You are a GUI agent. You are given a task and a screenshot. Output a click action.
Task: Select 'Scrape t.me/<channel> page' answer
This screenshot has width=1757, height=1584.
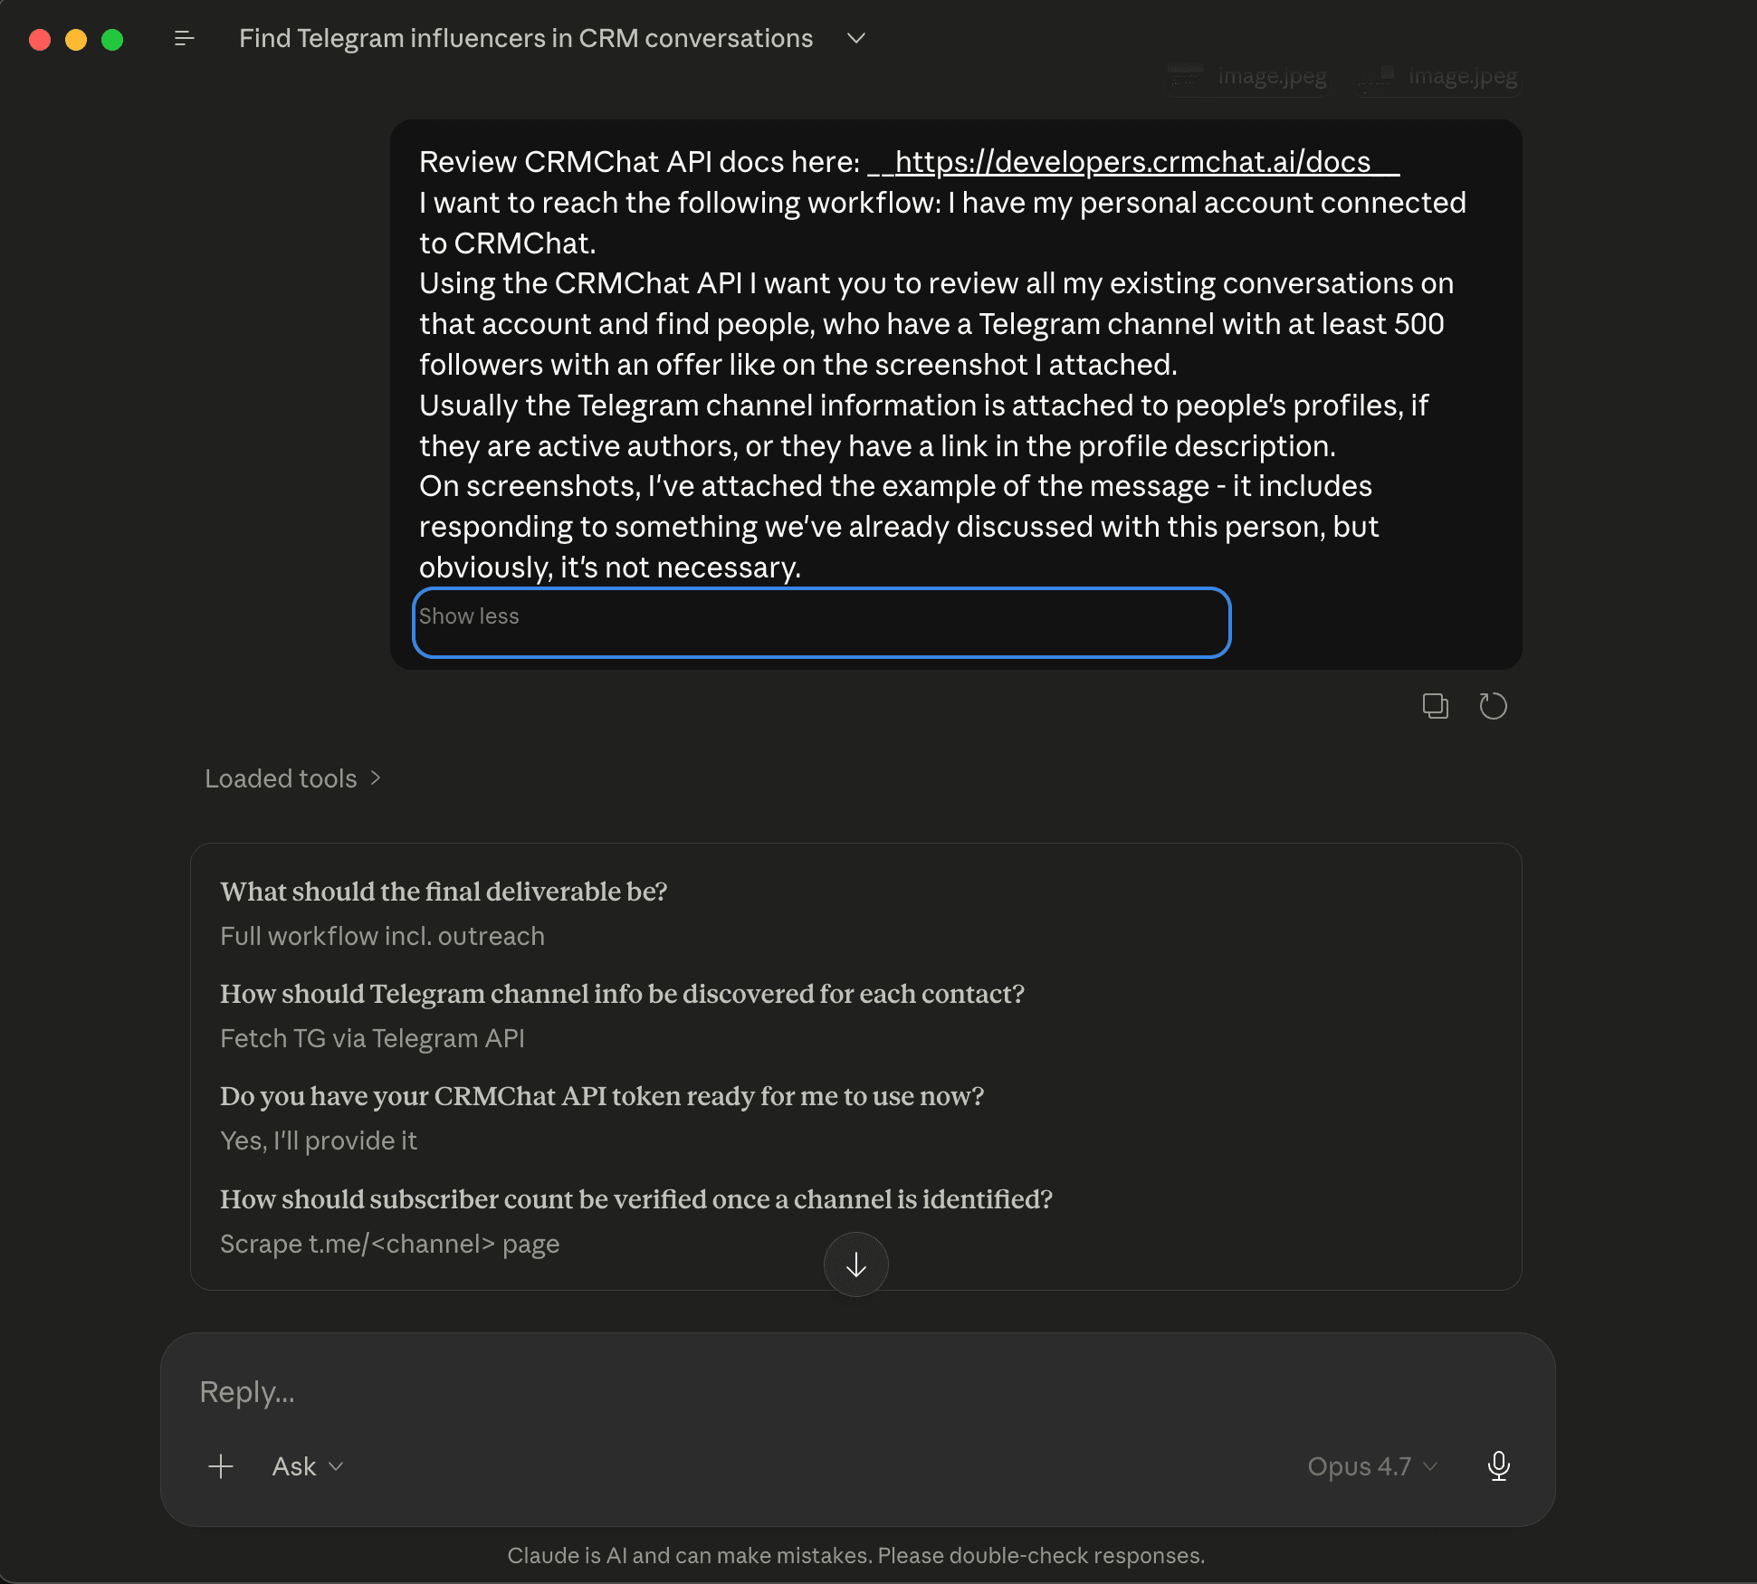pos(389,1243)
